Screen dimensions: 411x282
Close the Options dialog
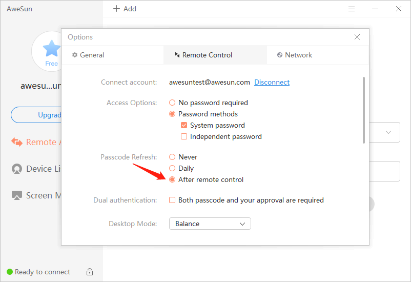pos(357,37)
